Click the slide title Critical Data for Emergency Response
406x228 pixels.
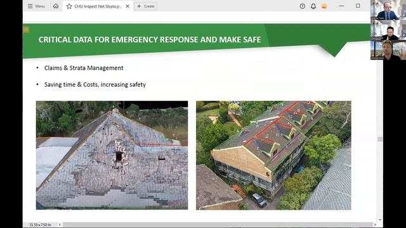click(150, 39)
